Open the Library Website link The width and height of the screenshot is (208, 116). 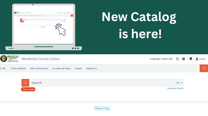[18, 68]
